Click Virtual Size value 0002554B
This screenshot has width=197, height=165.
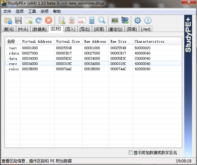64,48
